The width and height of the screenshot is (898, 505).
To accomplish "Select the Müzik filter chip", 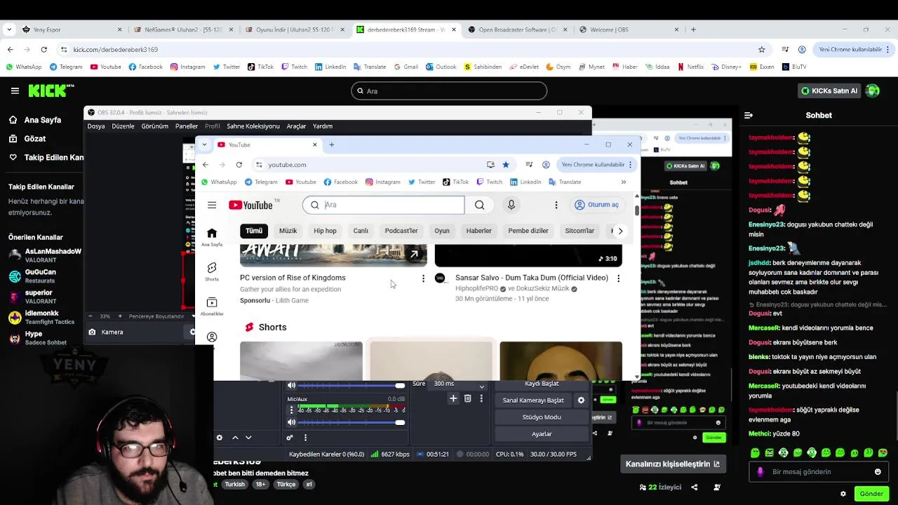I will tap(288, 231).
